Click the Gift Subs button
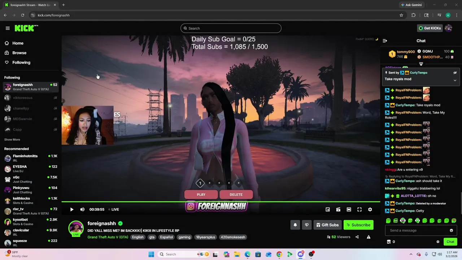 pos(328,225)
